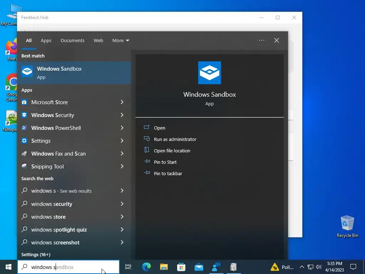Open notification action center
This screenshot has width=365, height=274.
click(x=353, y=267)
